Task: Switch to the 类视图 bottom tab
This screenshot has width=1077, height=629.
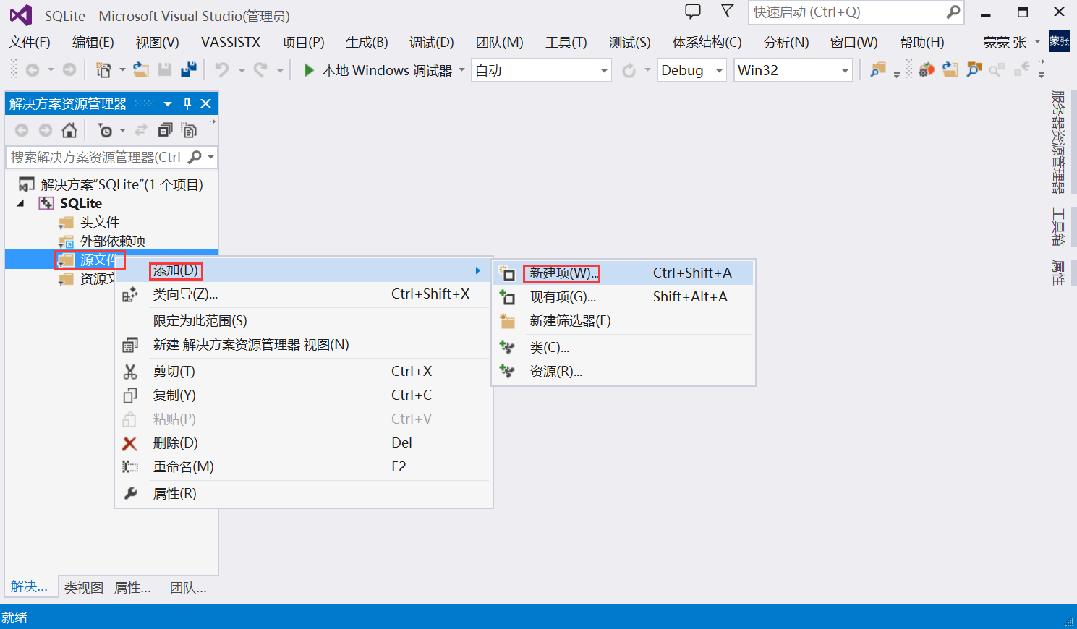Action: (x=82, y=588)
